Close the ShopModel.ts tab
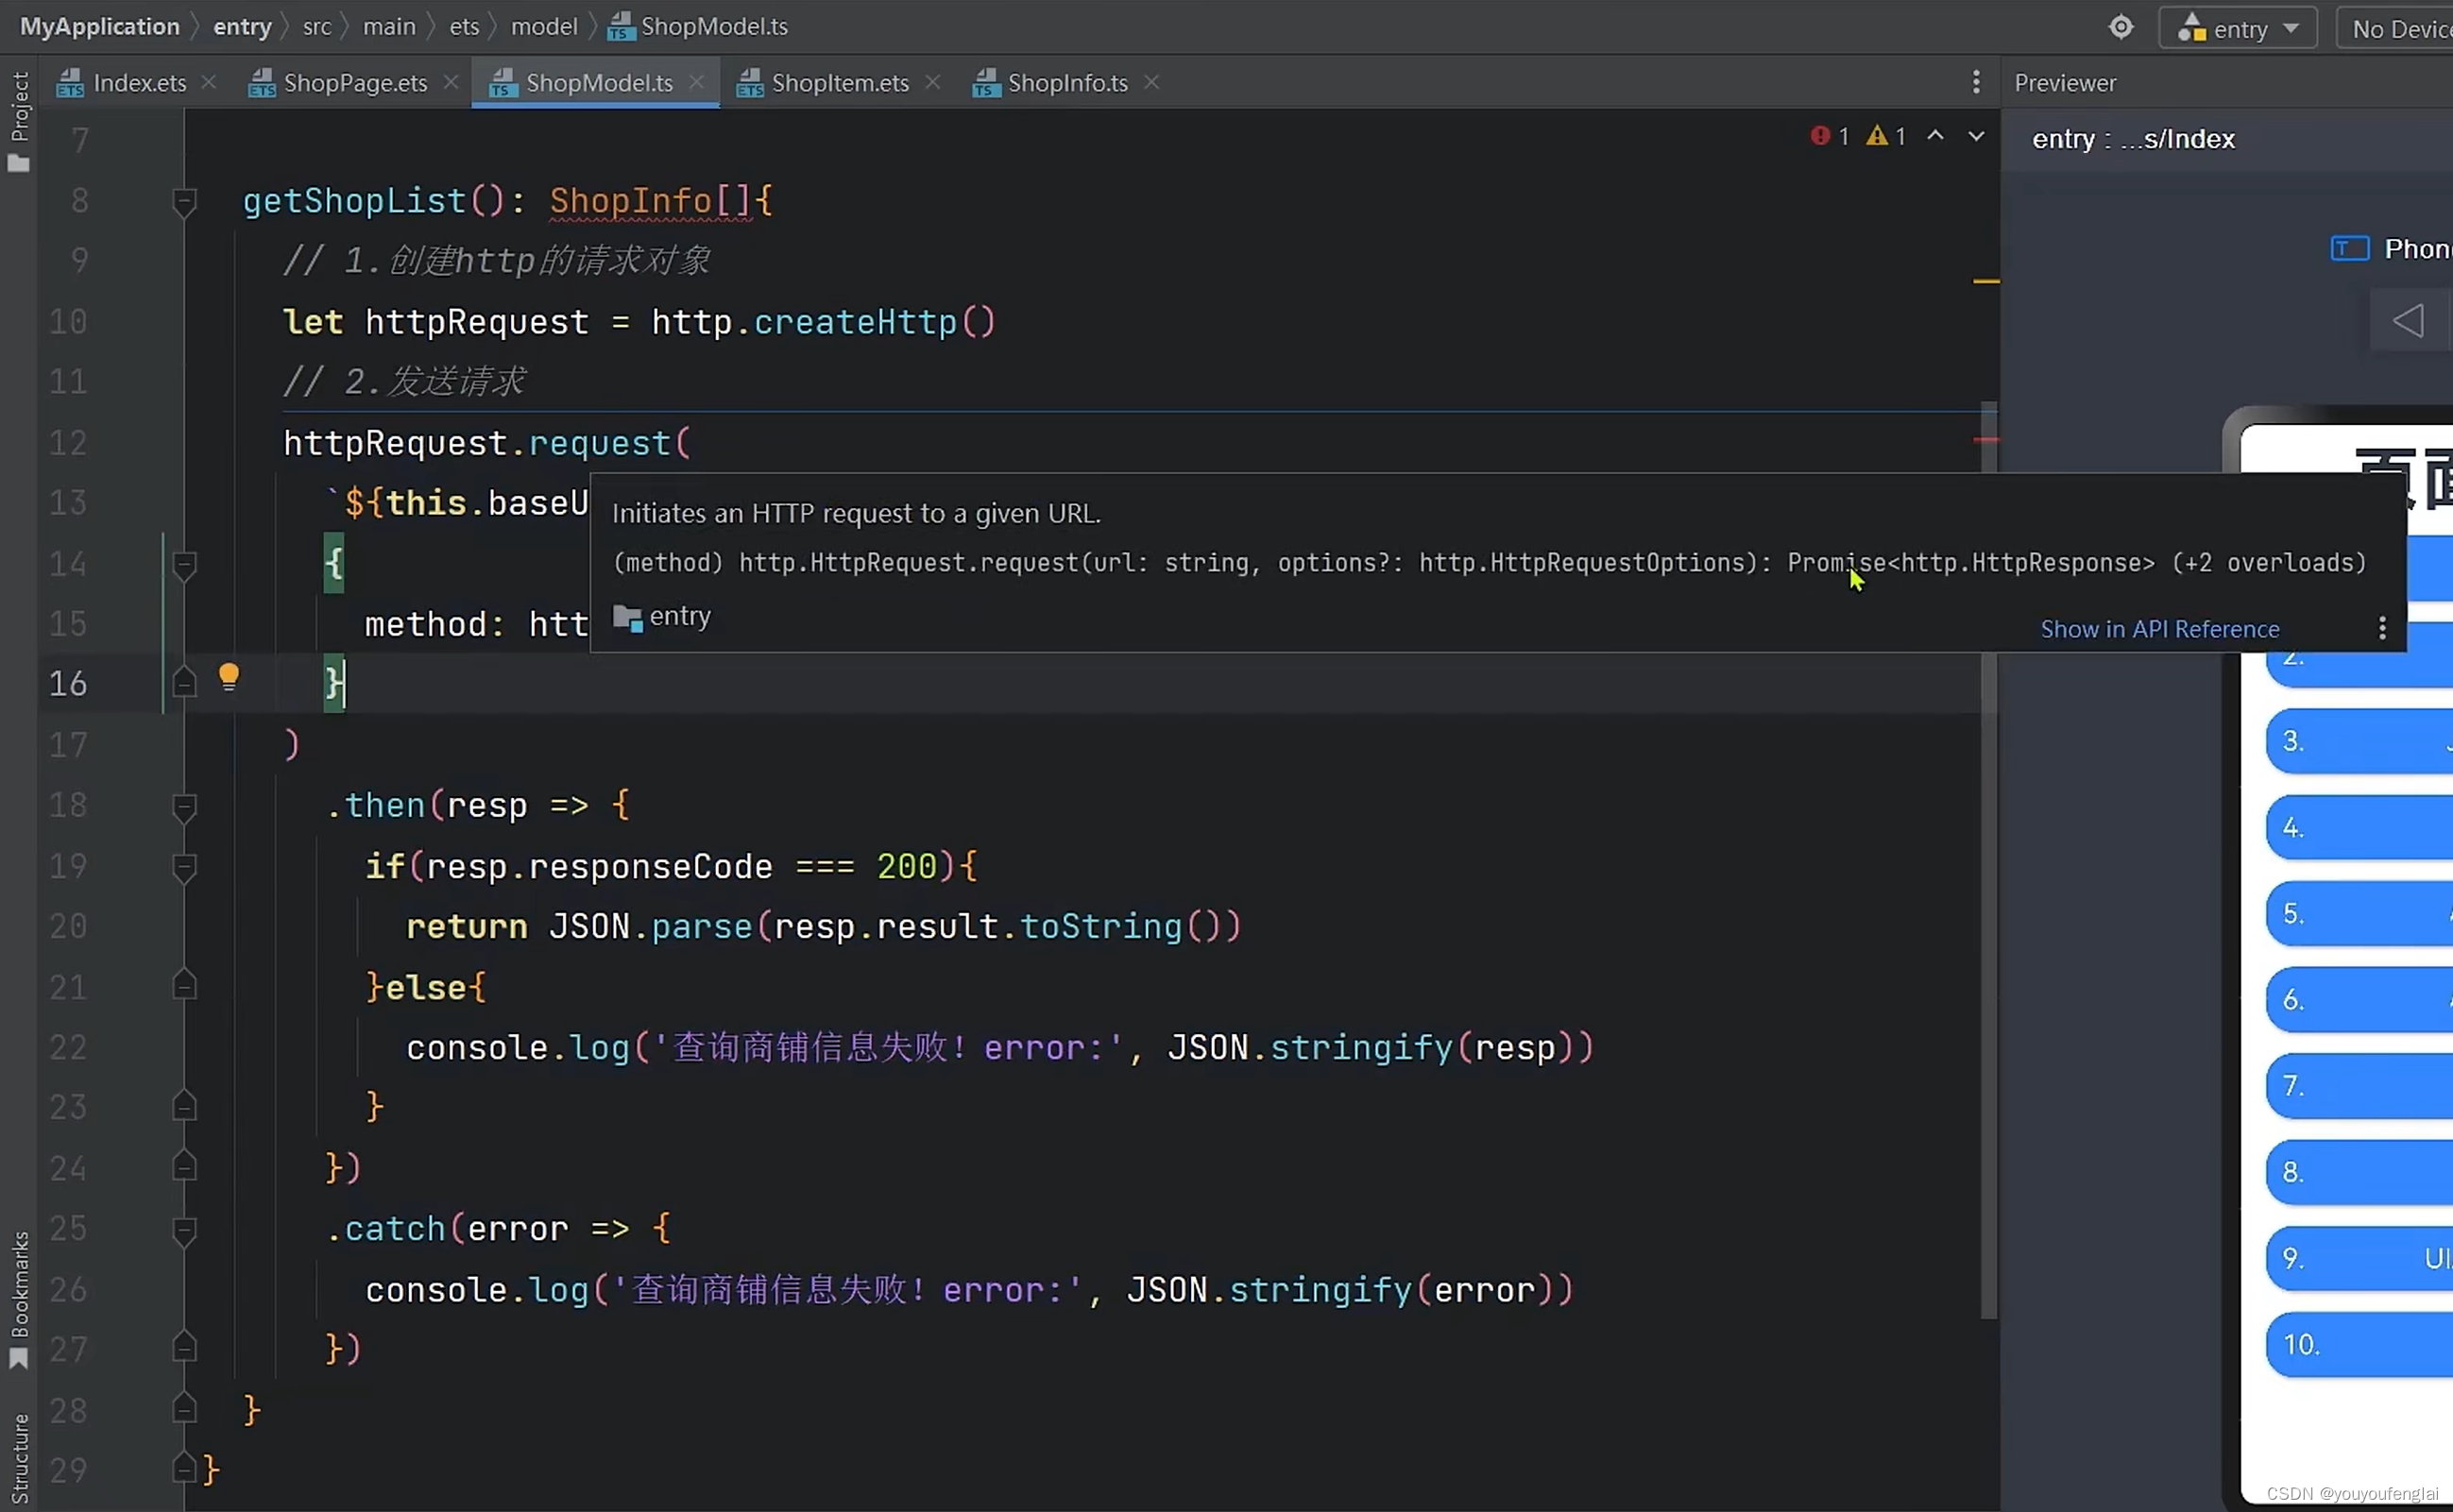 (x=697, y=82)
